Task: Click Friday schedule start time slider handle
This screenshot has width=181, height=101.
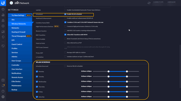Action: tap(108, 92)
